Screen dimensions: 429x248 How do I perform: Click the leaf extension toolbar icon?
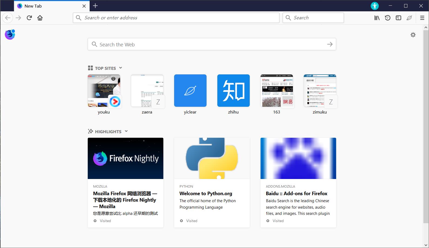click(409, 18)
